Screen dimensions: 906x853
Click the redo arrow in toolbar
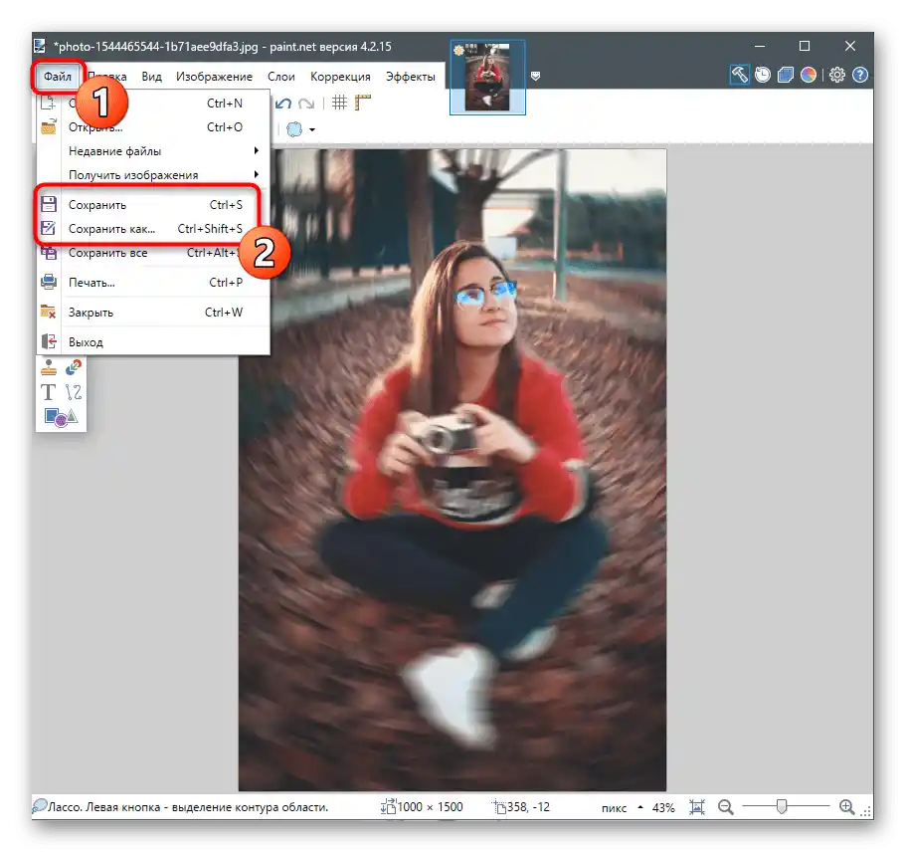point(306,104)
